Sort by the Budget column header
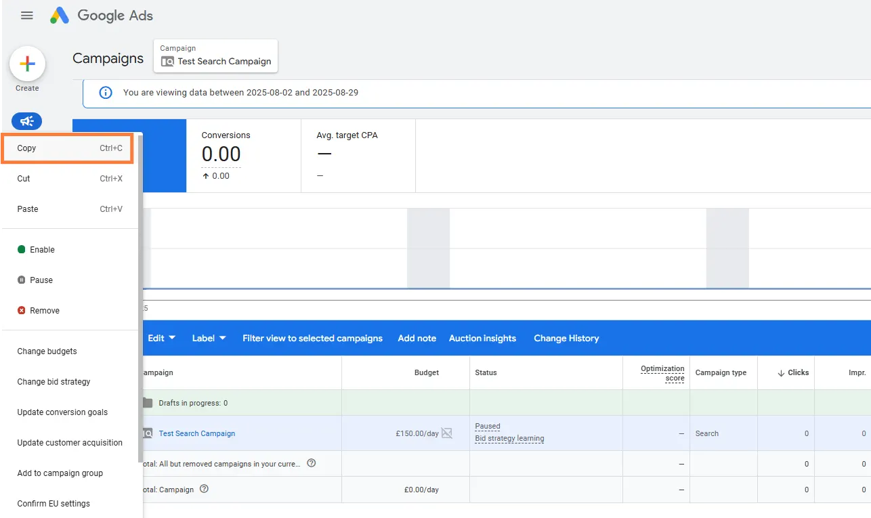 427,372
